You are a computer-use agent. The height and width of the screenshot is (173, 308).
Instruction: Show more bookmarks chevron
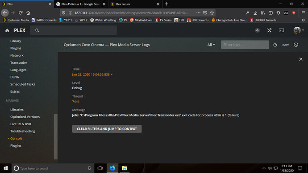click(303, 20)
